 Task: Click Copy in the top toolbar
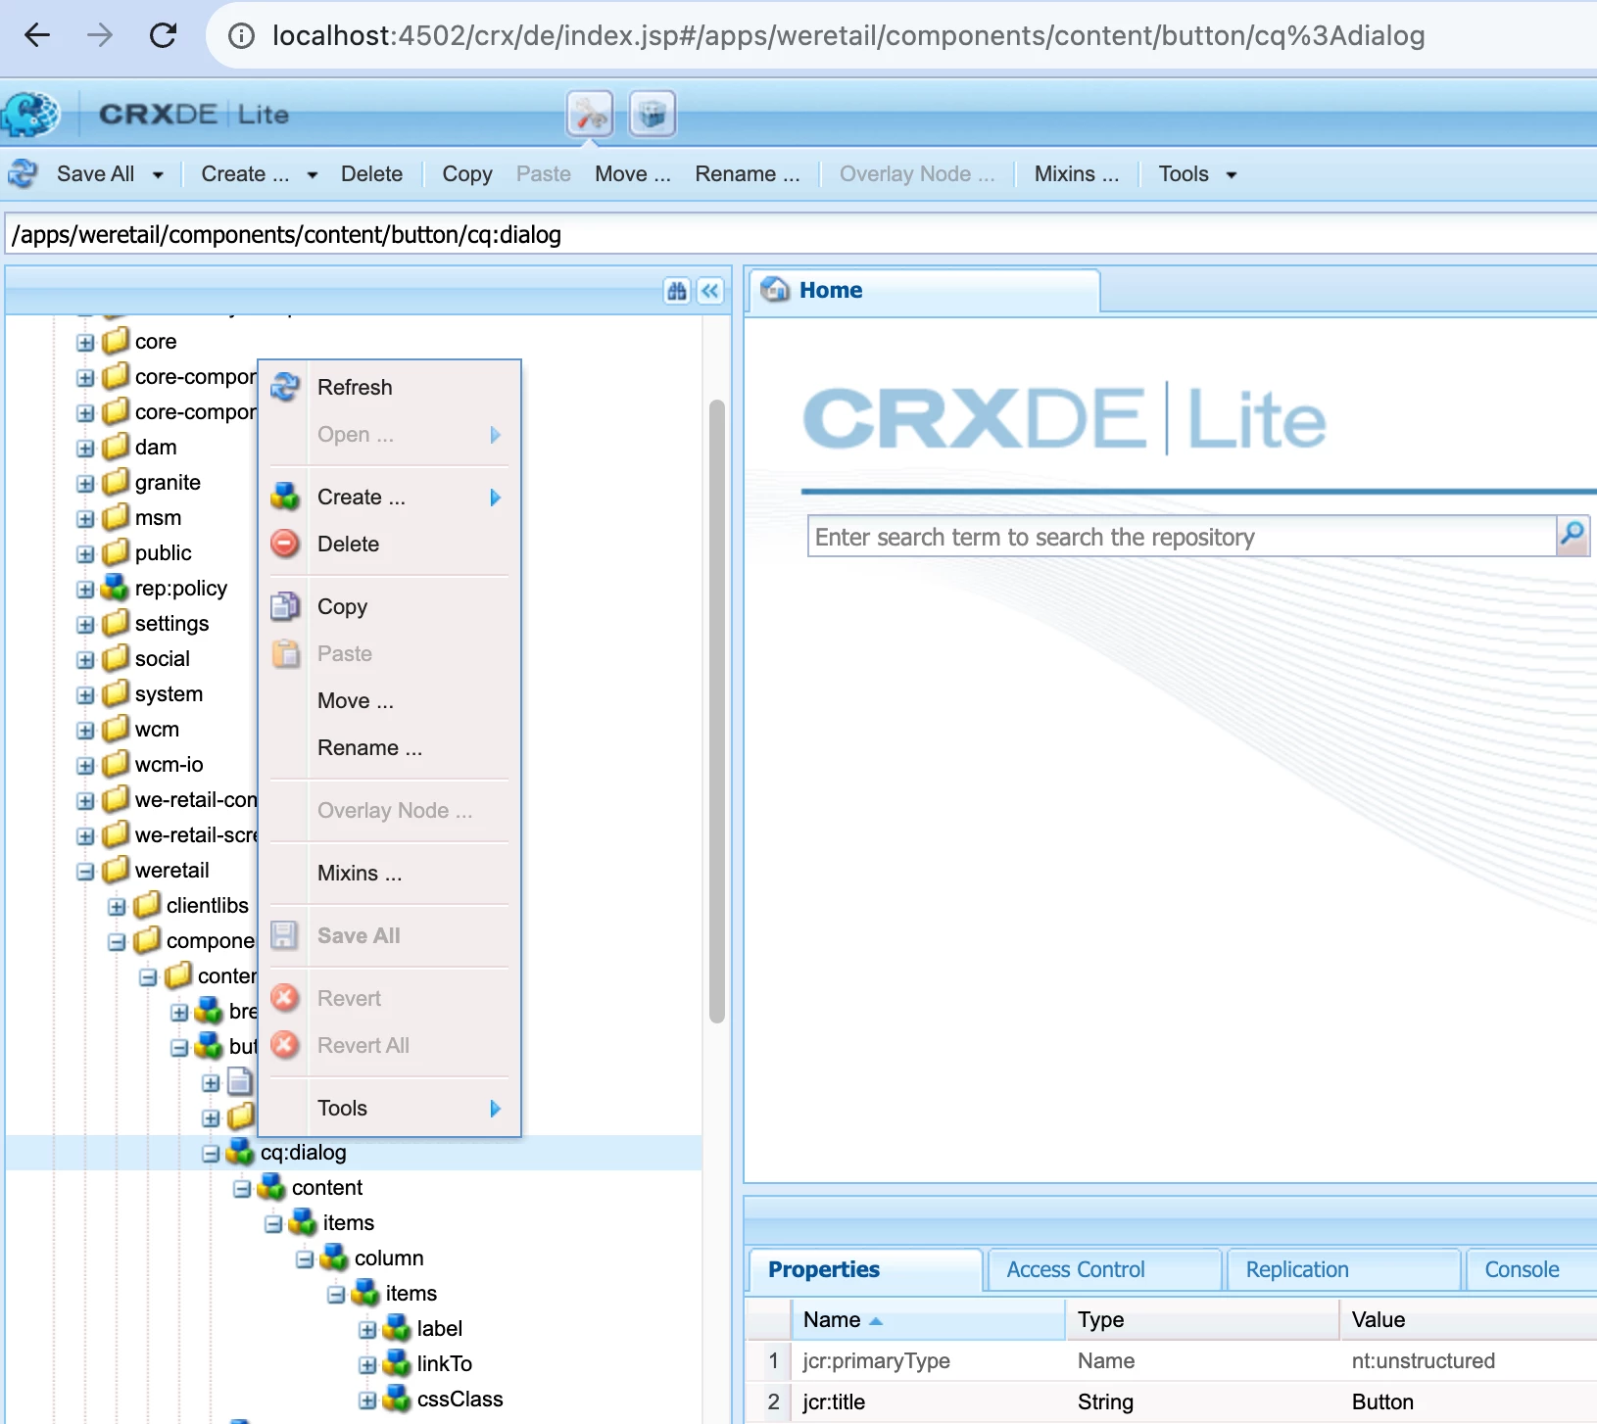click(x=467, y=174)
